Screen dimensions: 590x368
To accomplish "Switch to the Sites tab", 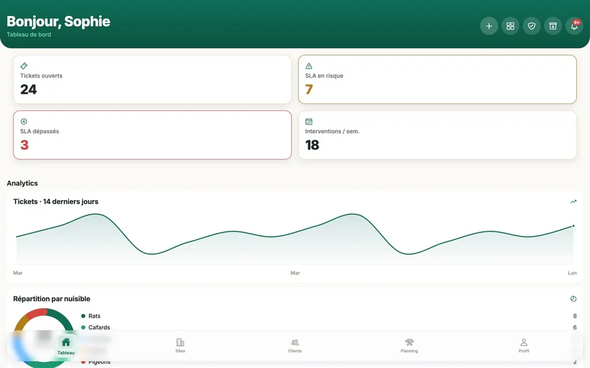I will point(180,346).
